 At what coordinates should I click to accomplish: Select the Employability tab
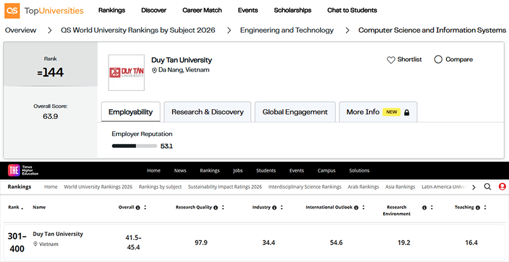point(130,112)
